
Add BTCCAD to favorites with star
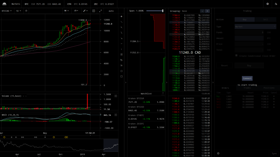(26, 11)
